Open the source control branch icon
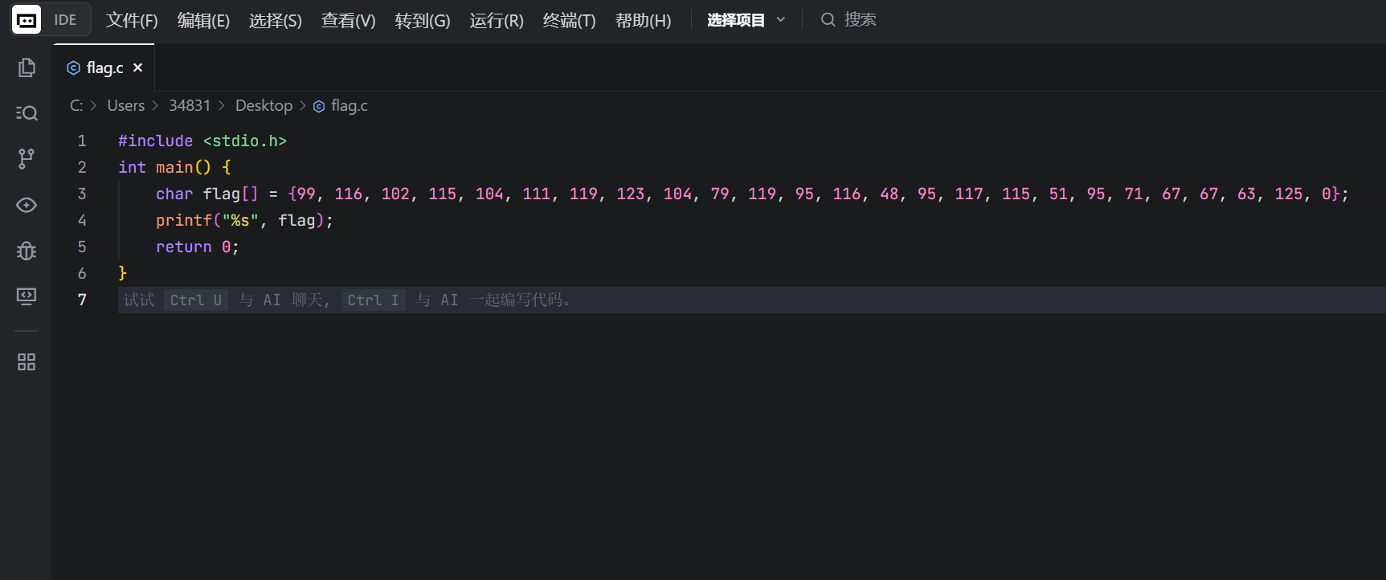Image resolution: width=1386 pixels, height=580 pixels. (x=27, y=158)
